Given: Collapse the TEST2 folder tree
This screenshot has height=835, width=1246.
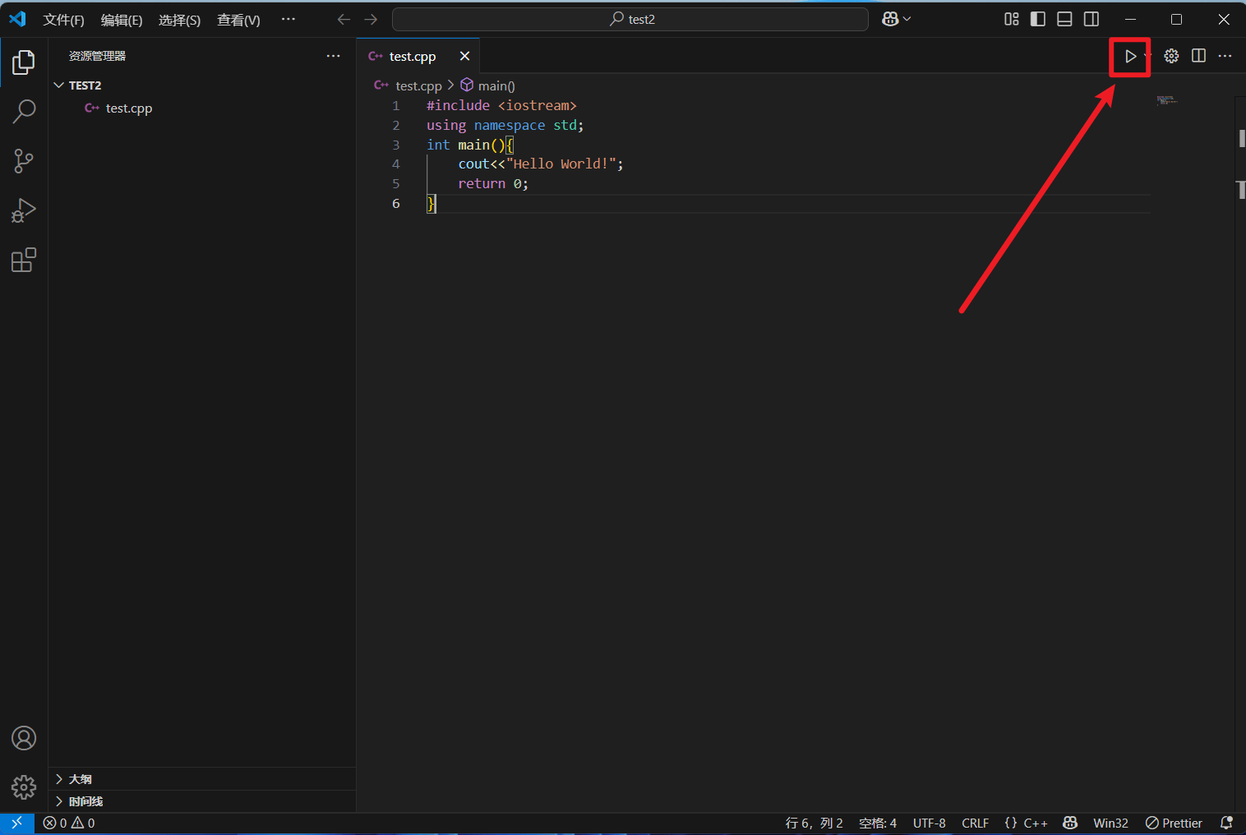Looking at the screenshot, I should [59, 85].
